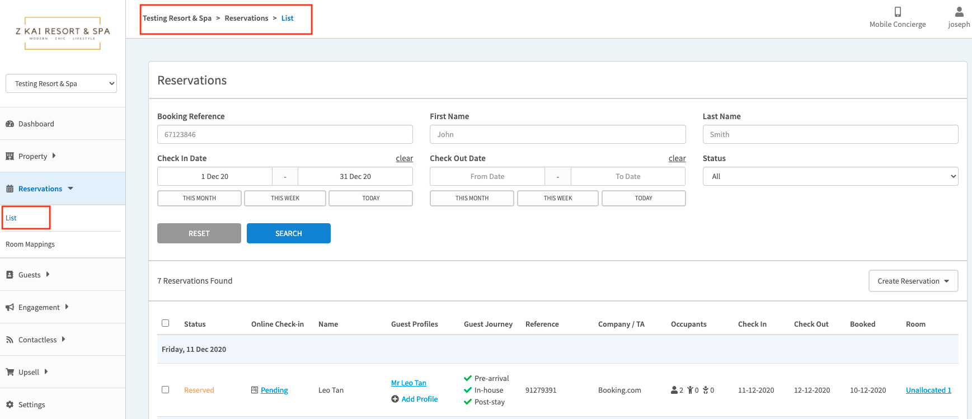Image resolution: width=972 pixels, height=419 pixels.
Task: Check the Leo Tan reservation checkbox
Action: pyautogui.click(x=165, y=390)
